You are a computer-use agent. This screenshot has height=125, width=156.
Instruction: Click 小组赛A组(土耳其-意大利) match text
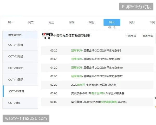tap(102, 85)
